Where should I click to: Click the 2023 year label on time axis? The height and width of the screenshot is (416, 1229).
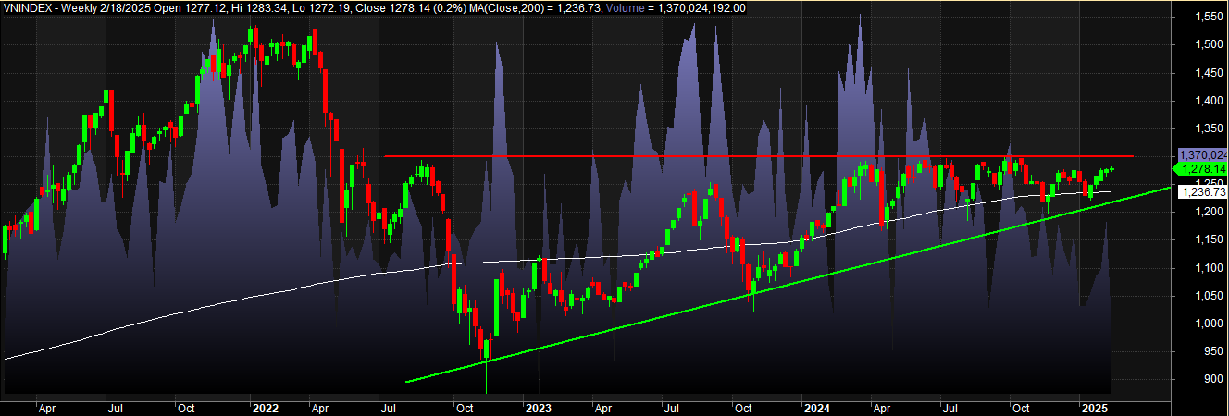537,407
